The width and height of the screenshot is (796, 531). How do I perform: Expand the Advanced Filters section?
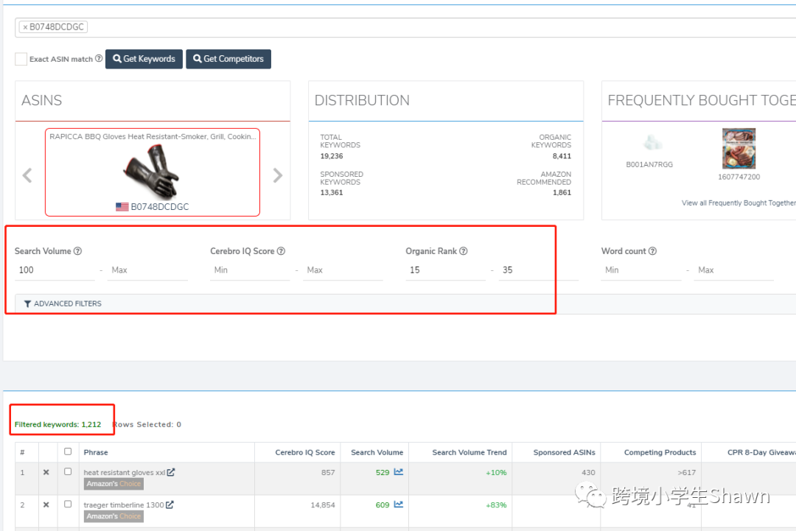coord(63,303)
